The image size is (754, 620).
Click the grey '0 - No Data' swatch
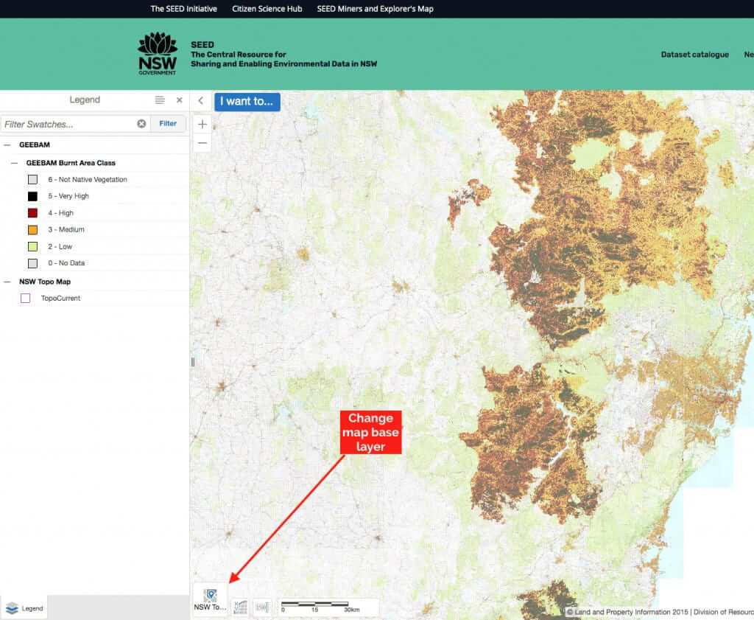click(32, 263)
